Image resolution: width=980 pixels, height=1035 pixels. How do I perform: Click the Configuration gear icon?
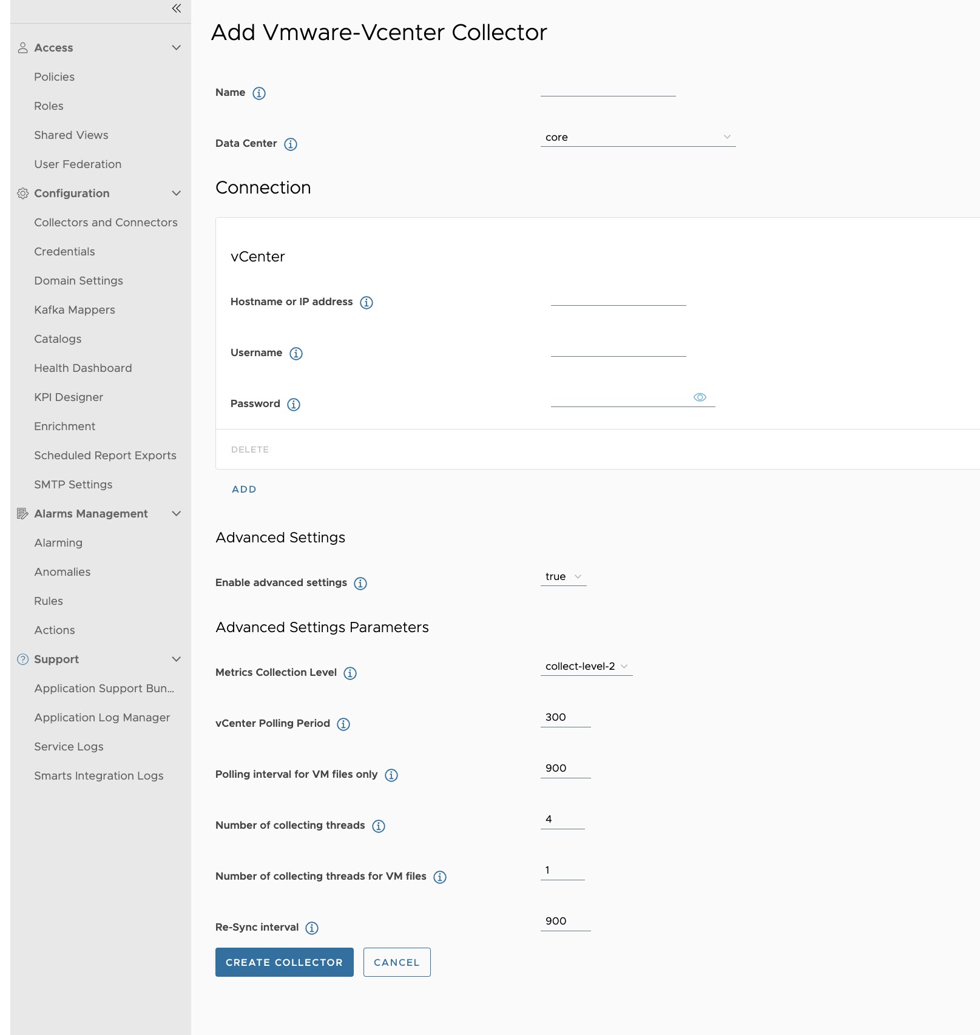(23, 194)
